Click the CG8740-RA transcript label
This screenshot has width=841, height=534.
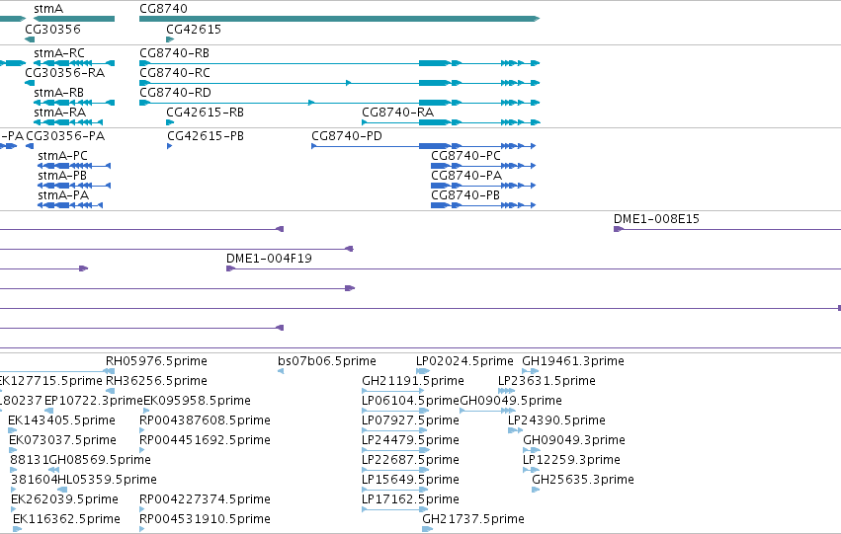397,112
